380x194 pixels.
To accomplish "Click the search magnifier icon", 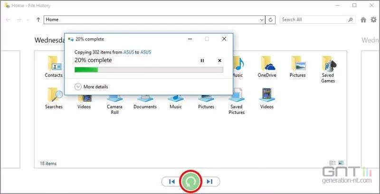I will 351,20.
